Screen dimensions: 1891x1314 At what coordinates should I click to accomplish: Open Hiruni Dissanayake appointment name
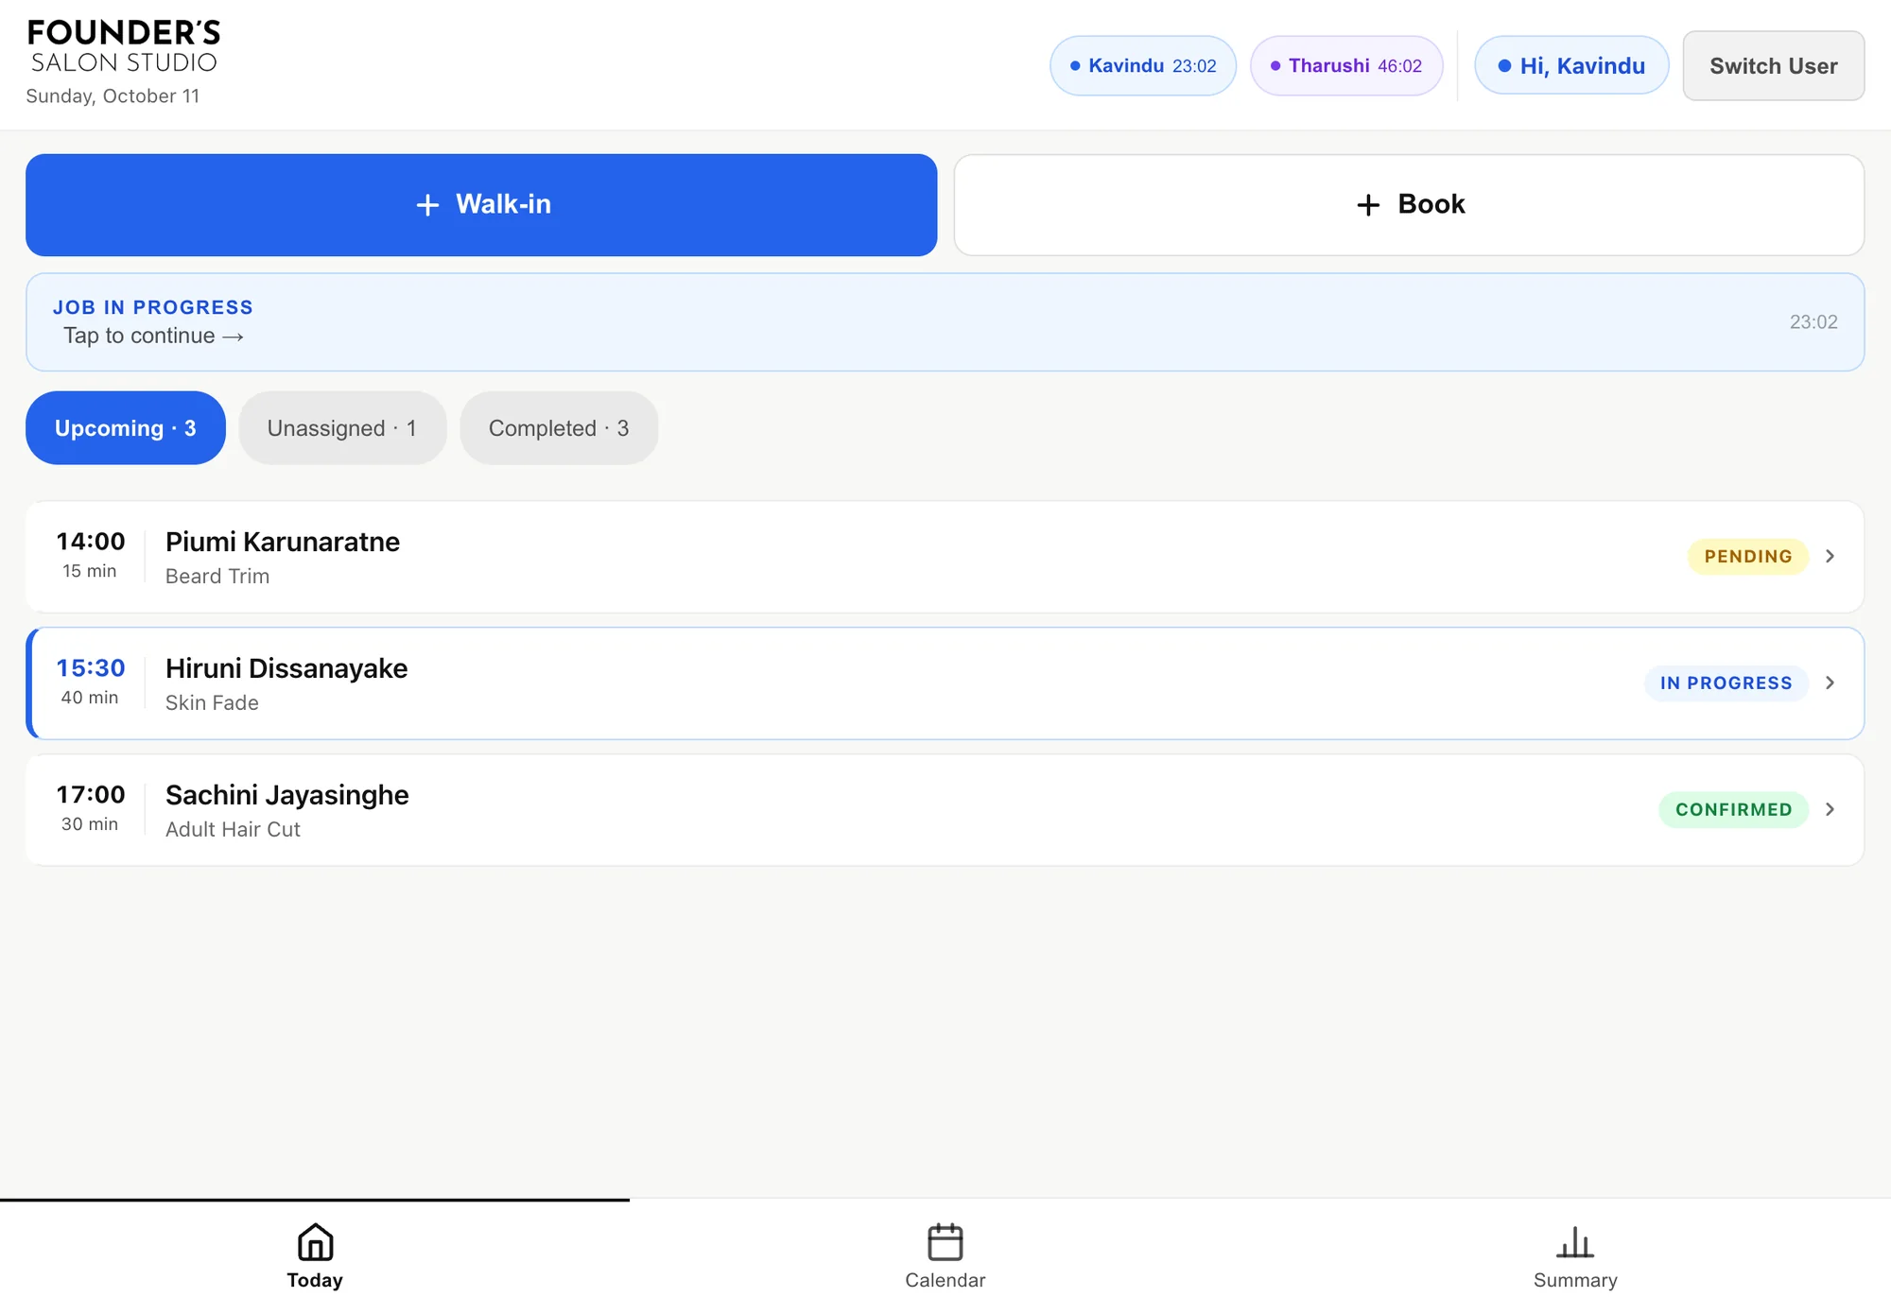[x=286, y=668]
